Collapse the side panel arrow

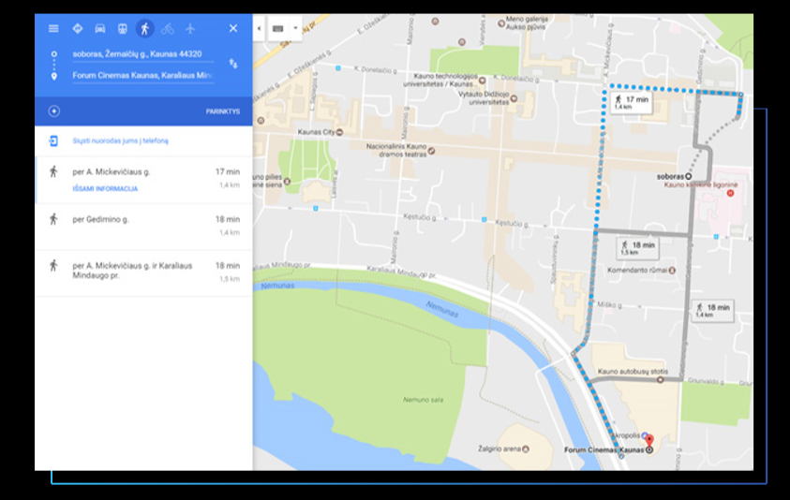259,29
